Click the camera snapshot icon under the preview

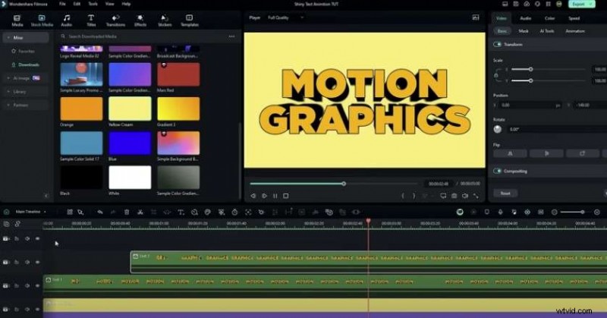coord(454,196)
